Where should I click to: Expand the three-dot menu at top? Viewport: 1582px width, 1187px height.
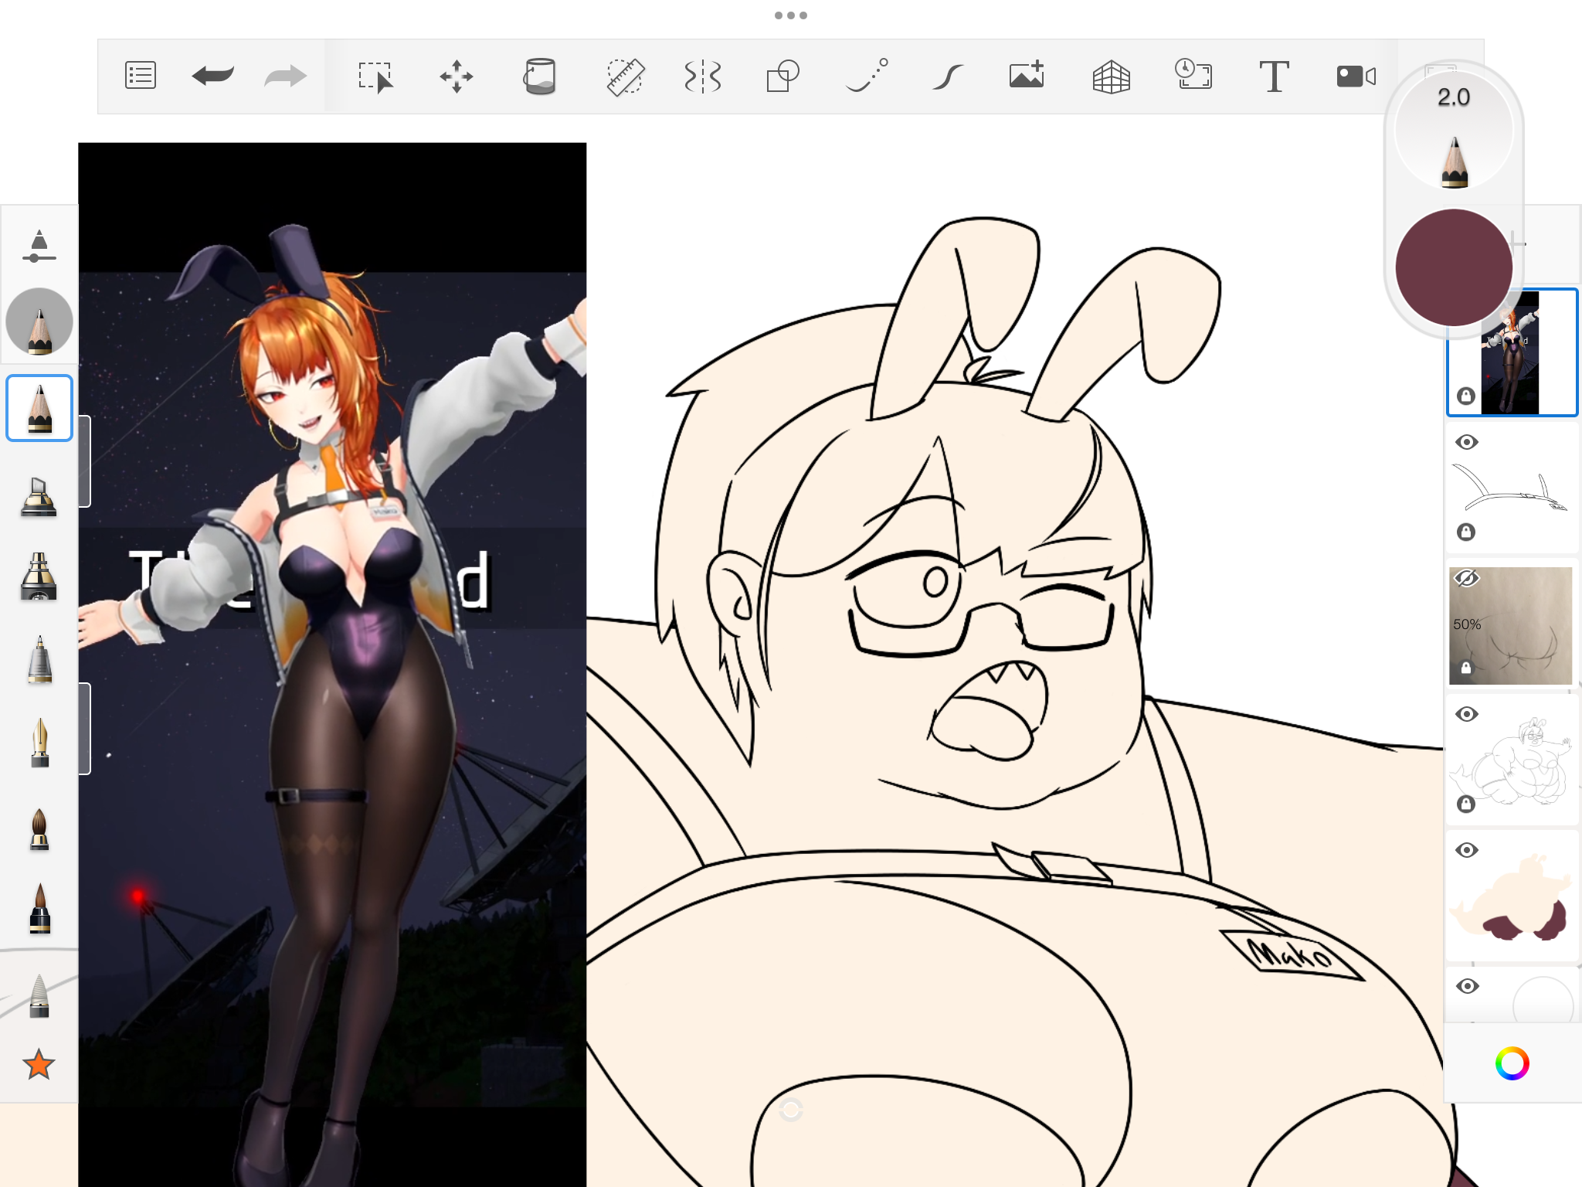[x=790, y=15]
